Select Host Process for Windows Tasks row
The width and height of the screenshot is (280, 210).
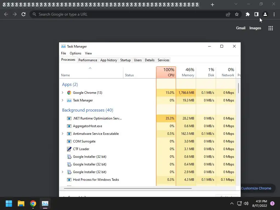click(148, 180)
